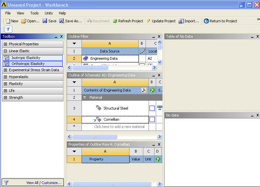Click the Data Source column header

pos(109,51)
